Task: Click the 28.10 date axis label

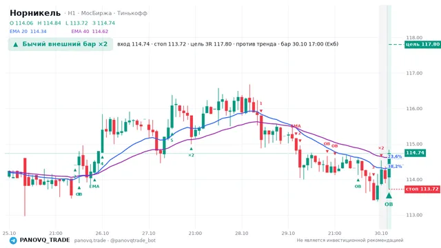Action: [242, 234]
